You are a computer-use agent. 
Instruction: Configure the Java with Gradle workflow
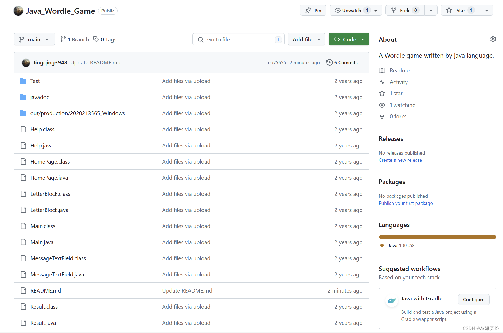pos(474,299)
